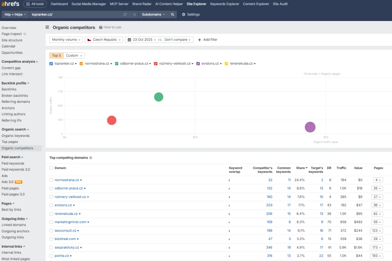Open Overview in the sidebar
This screenshot has height=261, width=392.
pos(9,28)
